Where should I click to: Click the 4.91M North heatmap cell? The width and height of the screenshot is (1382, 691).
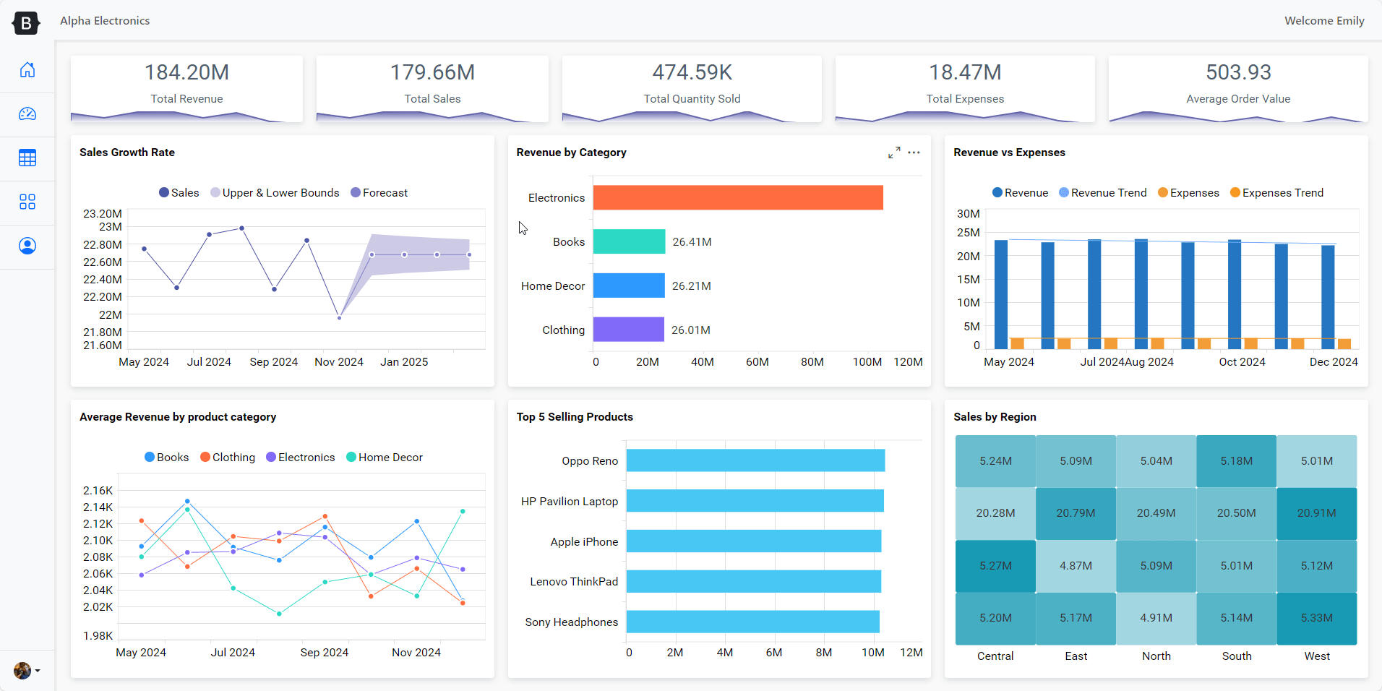(x=1156, y=618)
